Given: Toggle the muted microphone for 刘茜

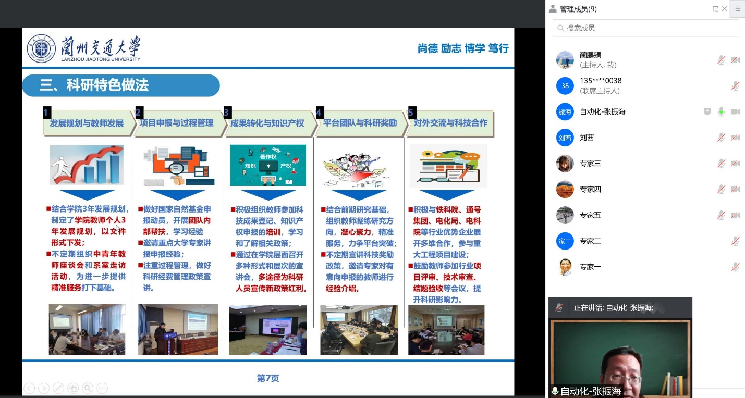Looking at the screenshot, I should 721,138.
